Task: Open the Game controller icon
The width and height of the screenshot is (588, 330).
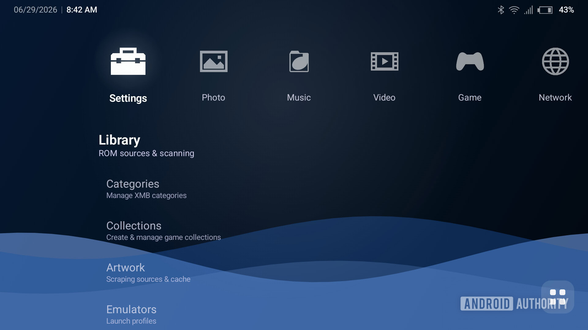Action: (x=470, y=61)
